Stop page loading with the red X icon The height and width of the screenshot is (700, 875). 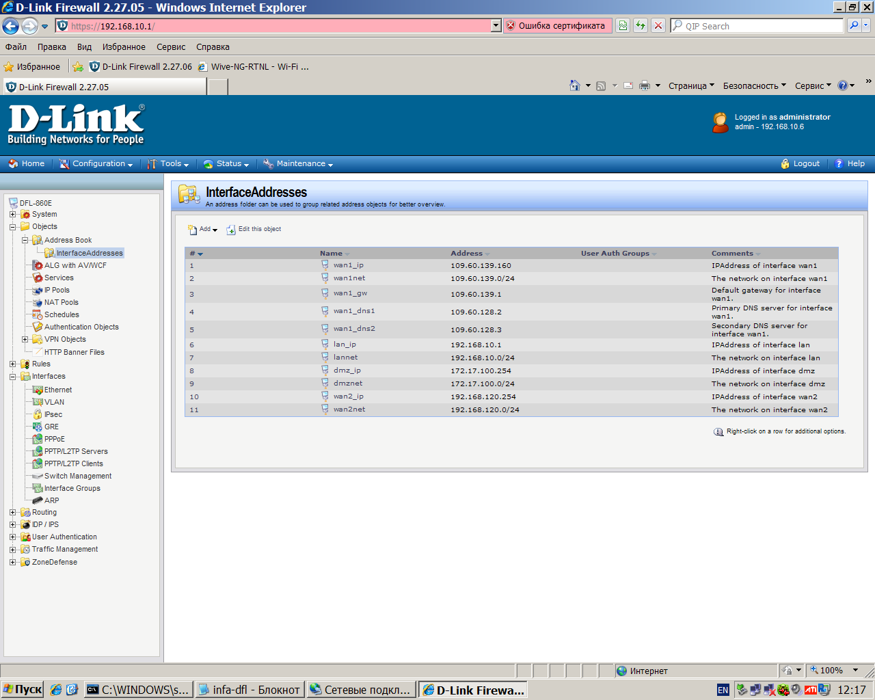(658, 26)
